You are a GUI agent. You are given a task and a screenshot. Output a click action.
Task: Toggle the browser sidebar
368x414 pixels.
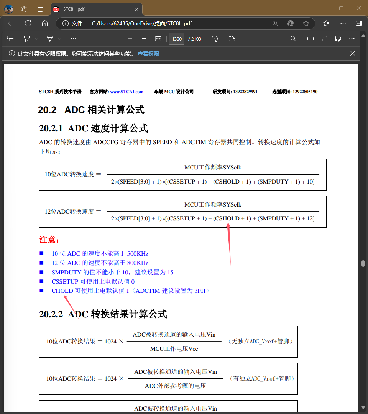[359, 23]
